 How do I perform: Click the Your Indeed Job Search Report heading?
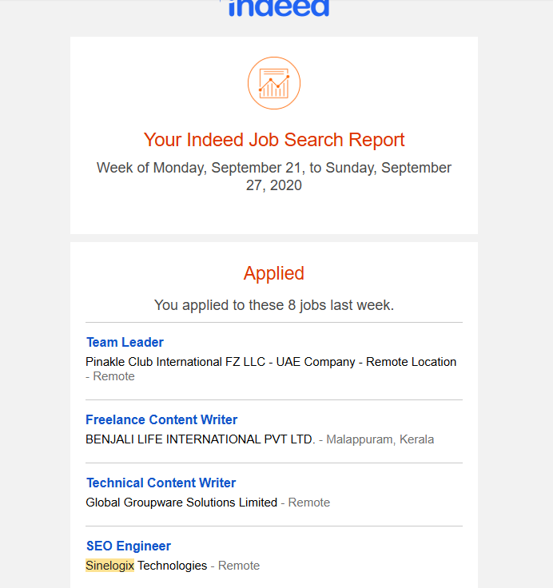[x=274, y=140]
